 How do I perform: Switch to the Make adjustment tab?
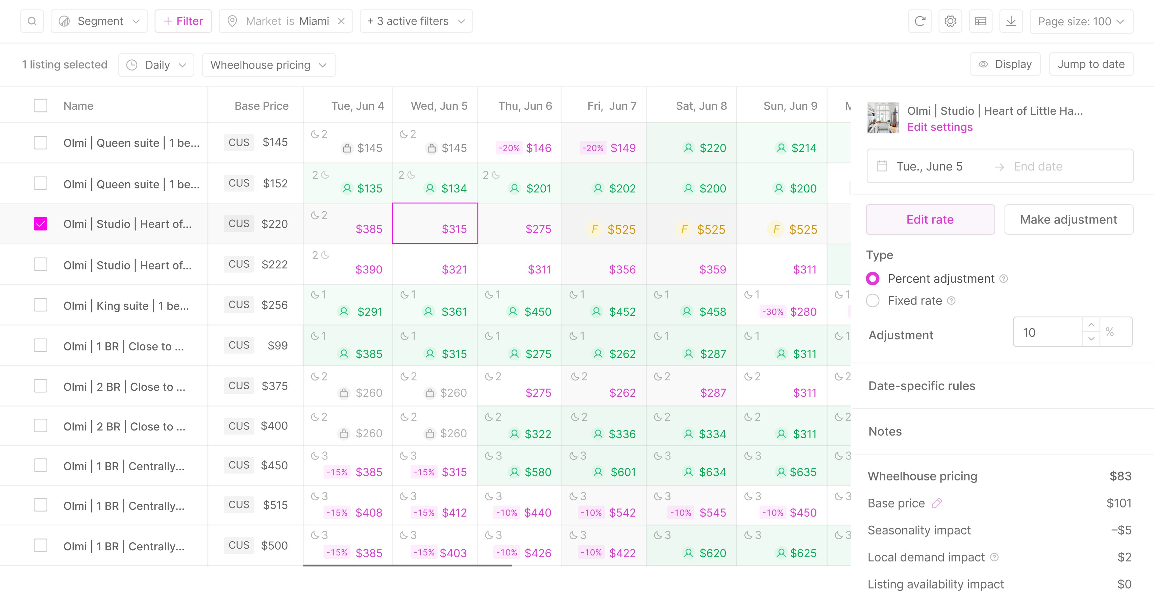1069,219
